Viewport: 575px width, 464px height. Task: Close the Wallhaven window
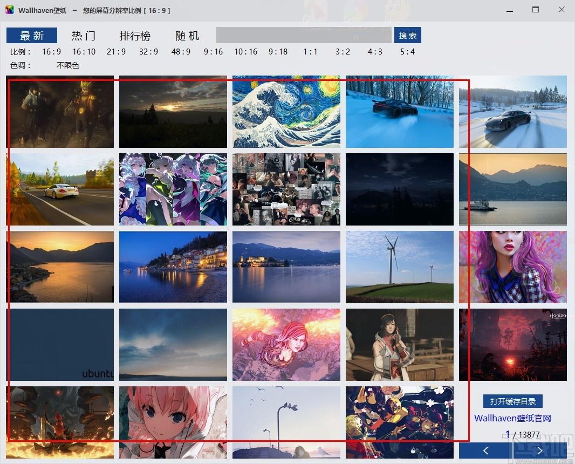pyautogui.click(x=562, y=10)
